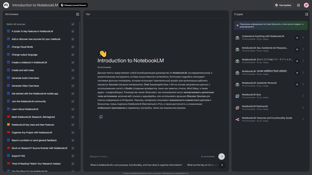Image resolution: width=312 pixels, height=175 pixels.
Task: Open source Tired of Reading? Watch Research
Action: point(36,164)
